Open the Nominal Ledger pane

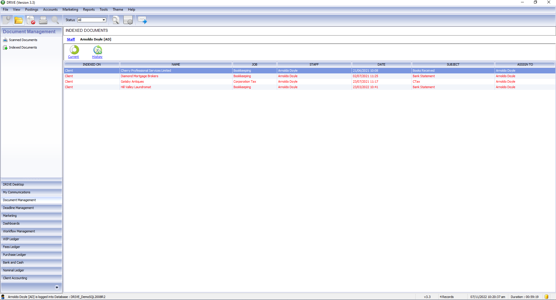tap(31, 270)
